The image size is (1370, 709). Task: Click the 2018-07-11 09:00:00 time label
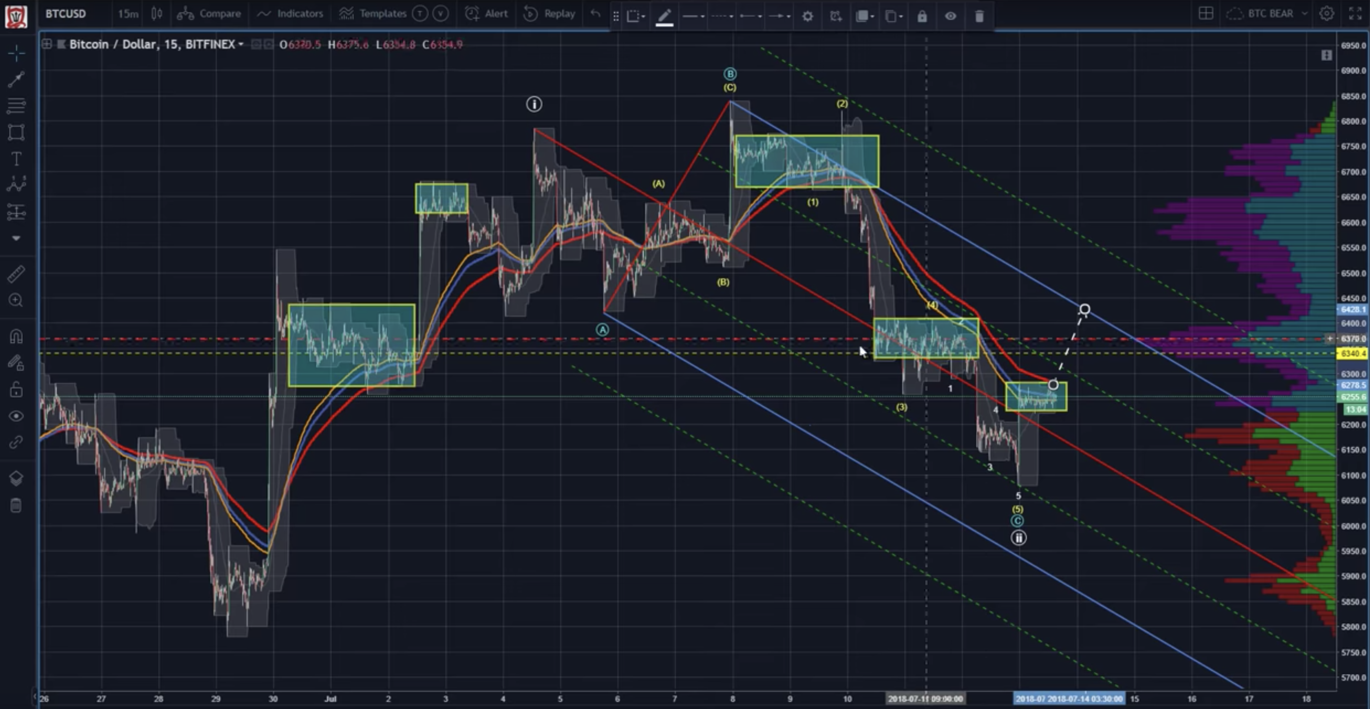[925, 698]
